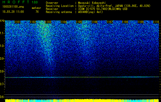The height and width of the screenshot is (102, 161).
Task: Click the 1104 time marker label
Action: coord(64,22)
